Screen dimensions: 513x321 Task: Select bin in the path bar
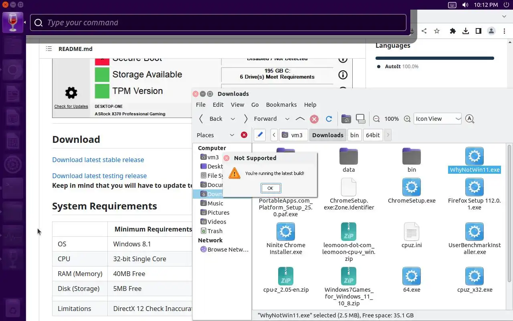pyautogui.click(x=355, y=135)
